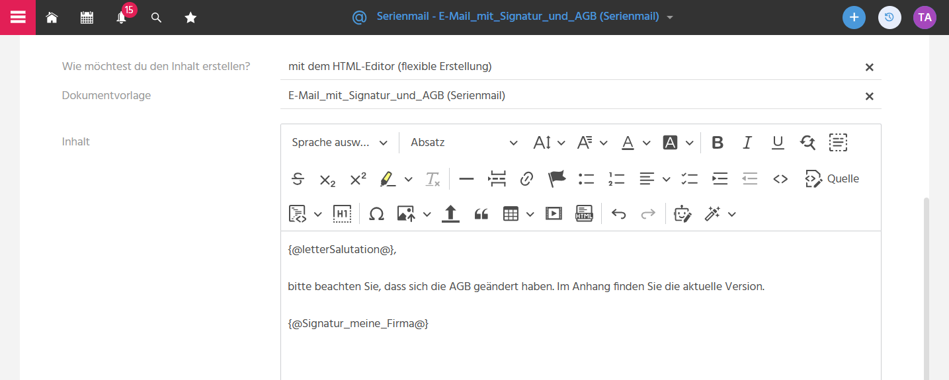Increase paragraph indent
The image size is (949, 380).
(x=720, y=178)
